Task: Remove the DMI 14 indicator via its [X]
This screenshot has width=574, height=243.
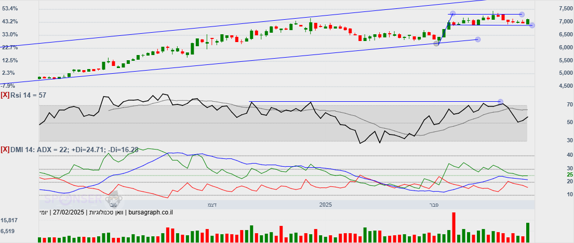Action: (5, 150)
